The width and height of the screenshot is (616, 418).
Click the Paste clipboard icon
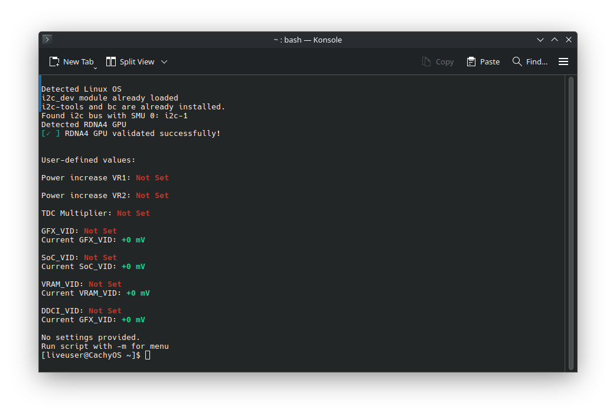click(471, 61)
